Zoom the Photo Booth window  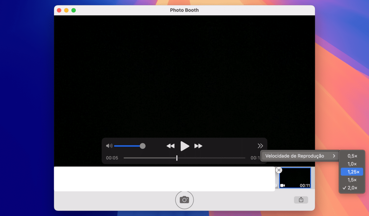(74, 10)
